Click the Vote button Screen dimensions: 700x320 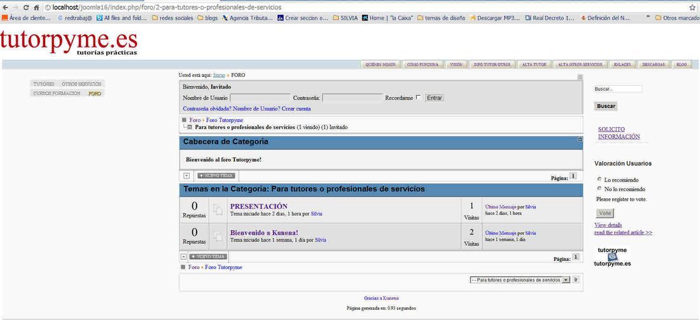click(x=605, y=213)
